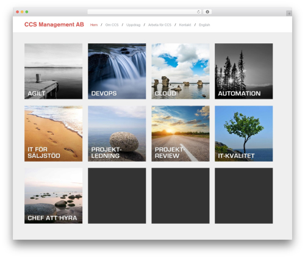Maximize the window with green button
The image size is (305, 258).
tap(27, 12)
